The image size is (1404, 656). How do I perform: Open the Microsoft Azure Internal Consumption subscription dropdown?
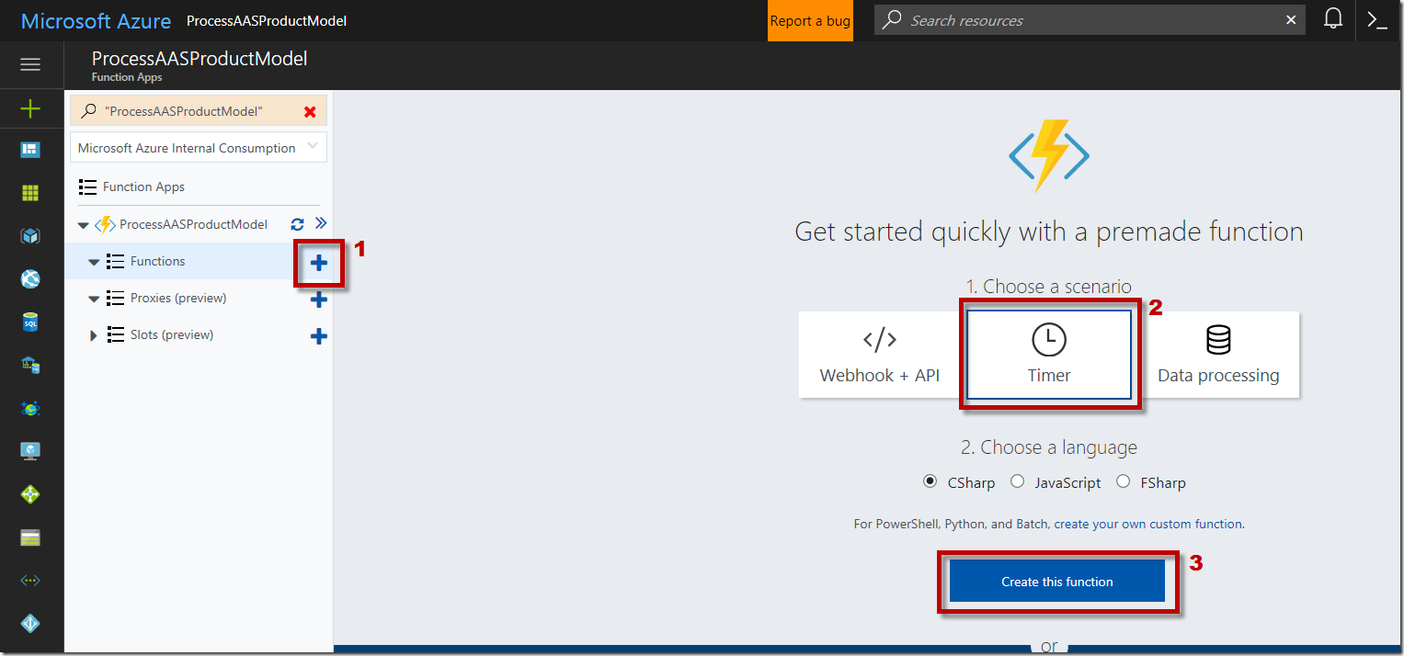pyautogui.click(x=199, y=147)
